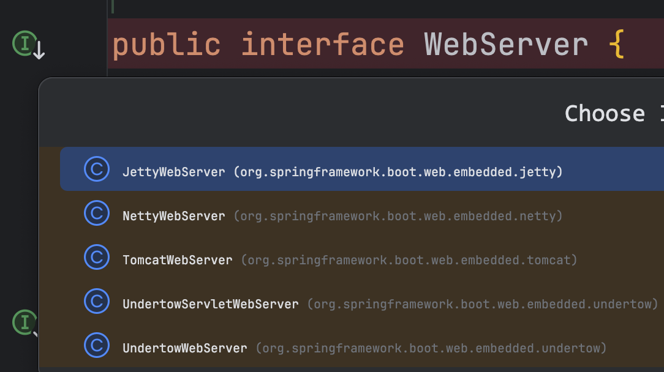Click the partially hidden lower gutter implementation icon

pos(25,322)
